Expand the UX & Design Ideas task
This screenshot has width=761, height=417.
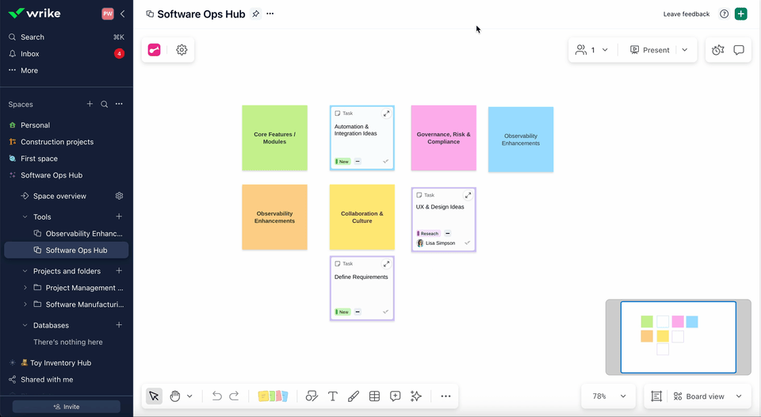[x=468, y=195]
